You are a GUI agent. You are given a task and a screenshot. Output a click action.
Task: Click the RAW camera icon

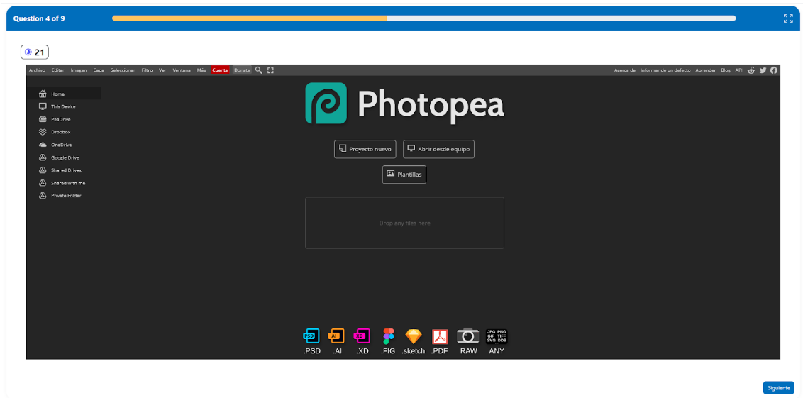[x=468, y=336]
